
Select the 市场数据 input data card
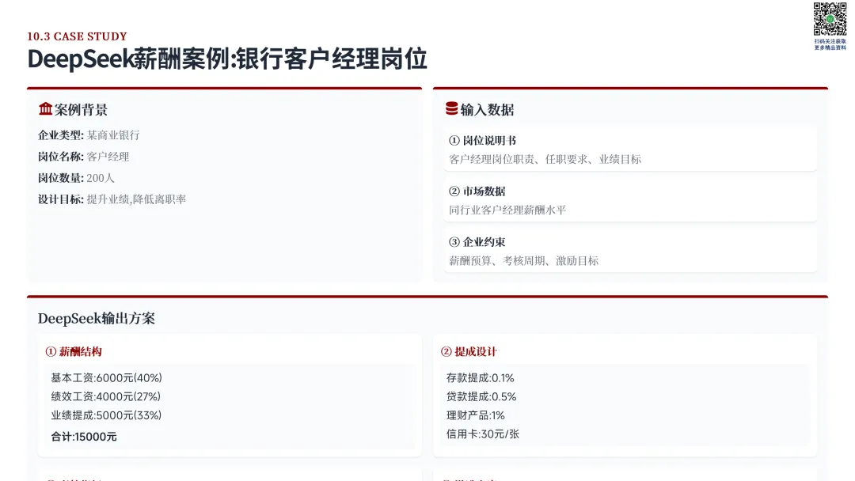coord(630,199)
